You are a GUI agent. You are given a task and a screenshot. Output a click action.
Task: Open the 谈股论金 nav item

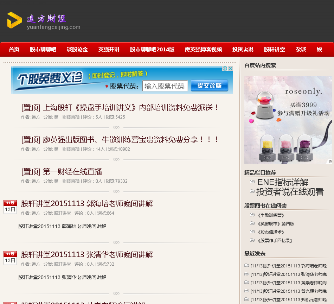tap(77, 50)
